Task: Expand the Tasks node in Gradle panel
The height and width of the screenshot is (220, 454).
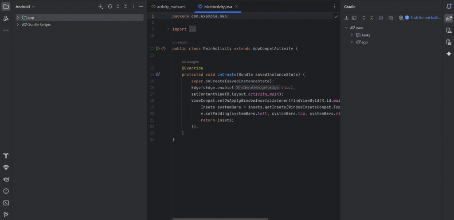Action: click(x=352, y=35)
